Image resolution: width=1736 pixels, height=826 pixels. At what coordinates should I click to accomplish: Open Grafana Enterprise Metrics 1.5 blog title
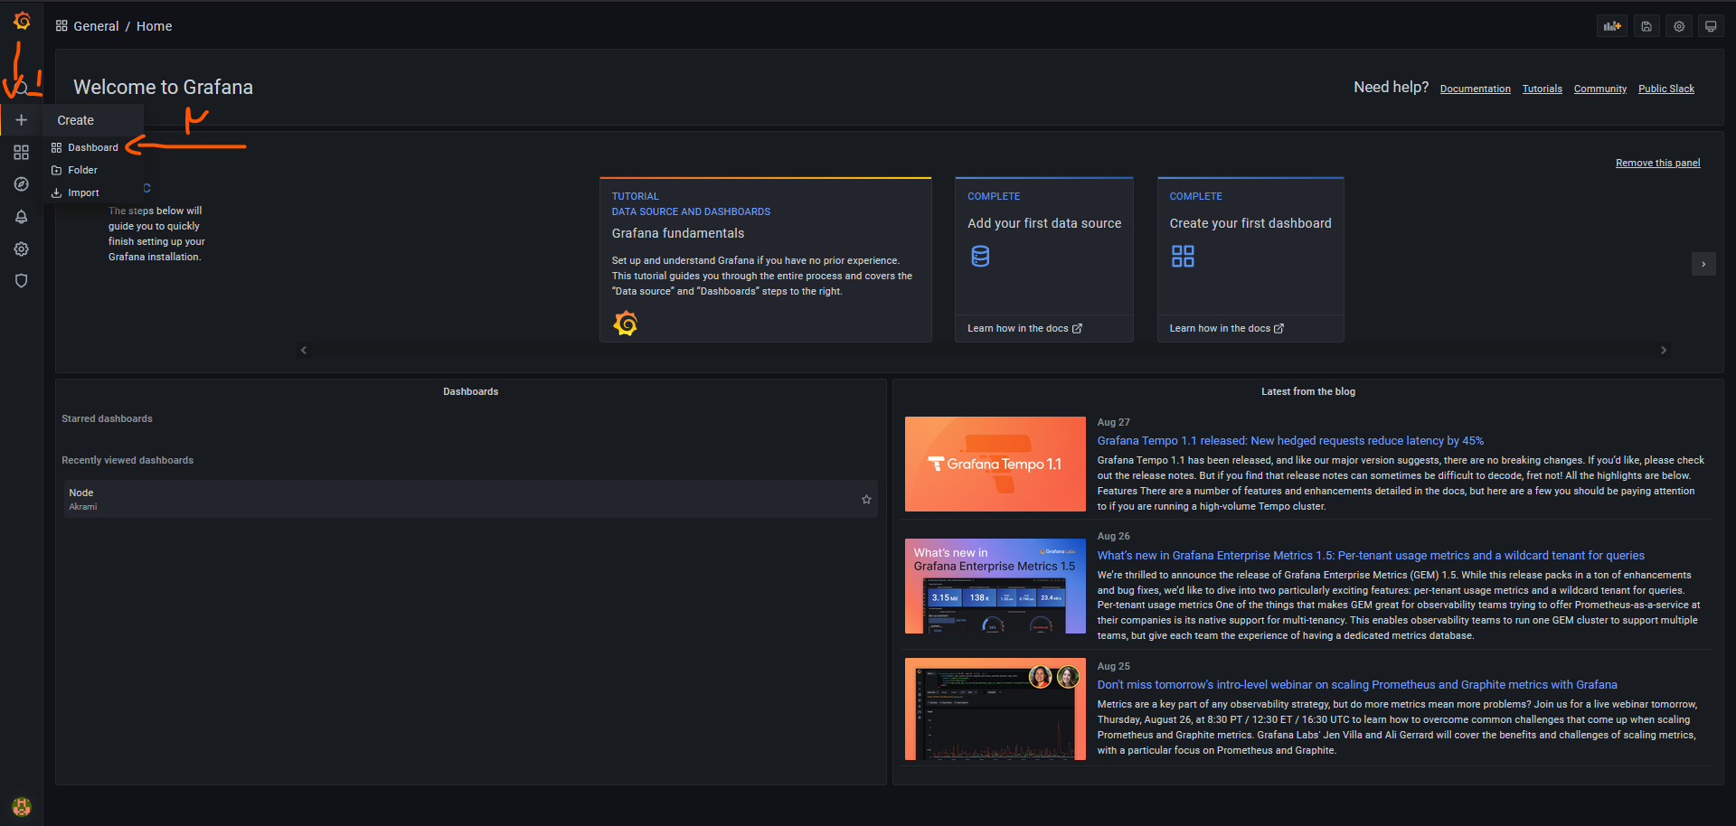pos(1371,556)
